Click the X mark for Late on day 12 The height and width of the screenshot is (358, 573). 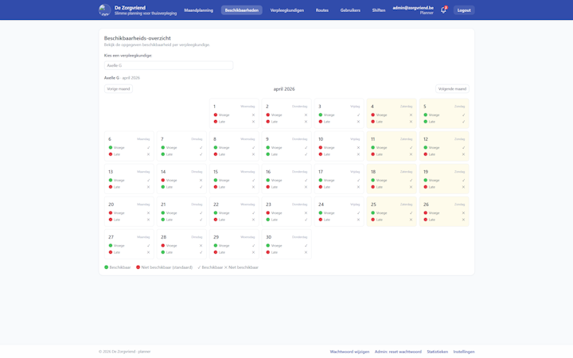click(463, 154)
